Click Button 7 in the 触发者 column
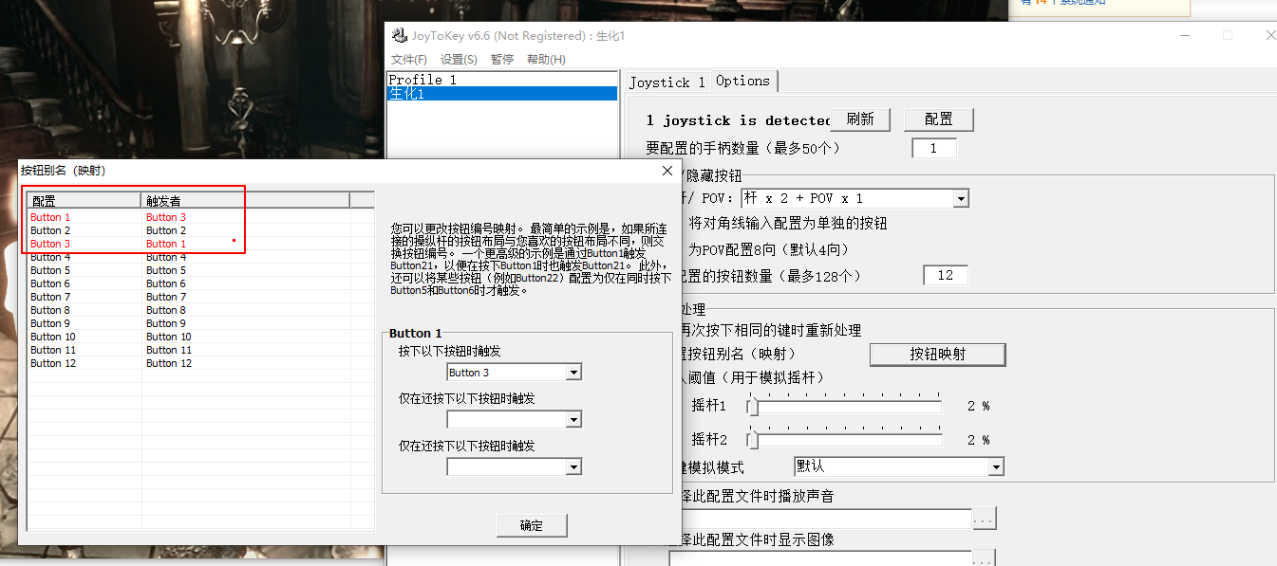 coord(166,297)
